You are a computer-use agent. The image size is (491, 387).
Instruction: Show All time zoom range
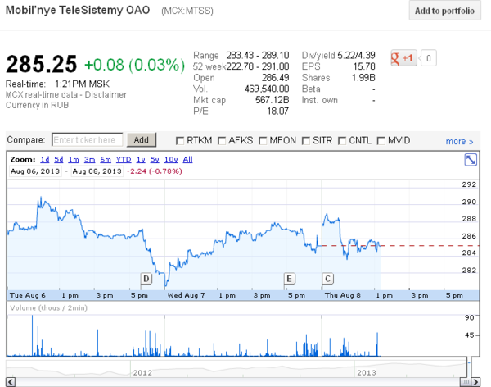pos(187,159)
